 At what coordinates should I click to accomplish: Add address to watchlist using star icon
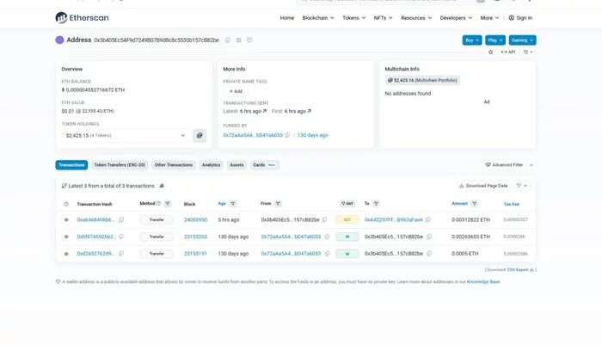(x=490, y=52)
